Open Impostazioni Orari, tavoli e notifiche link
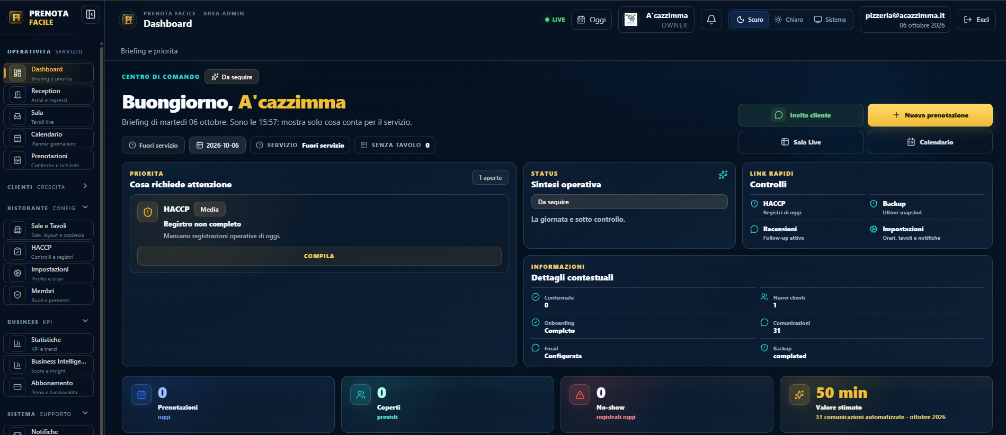 tap(927, 233)
